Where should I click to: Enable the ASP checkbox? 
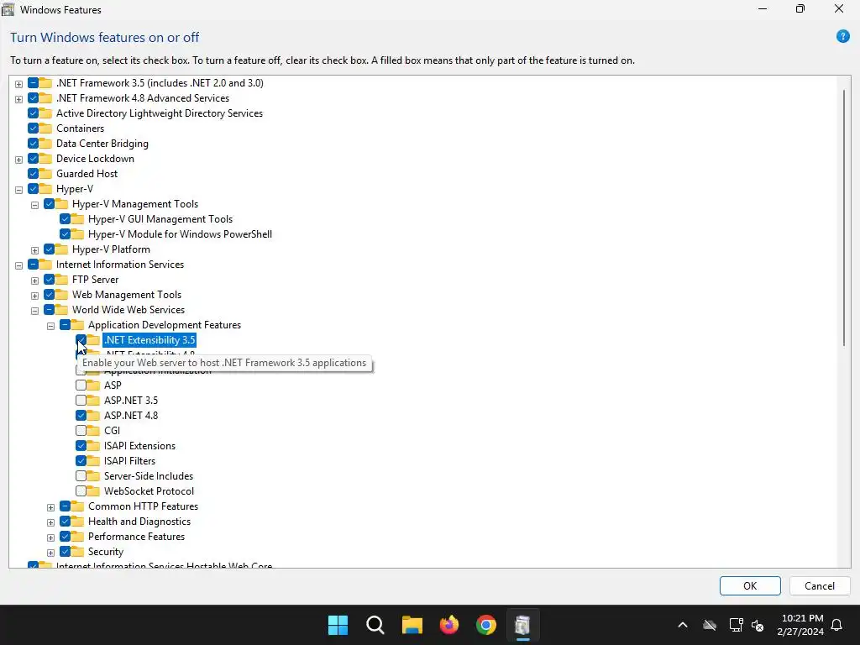click(x=81, y=385)
